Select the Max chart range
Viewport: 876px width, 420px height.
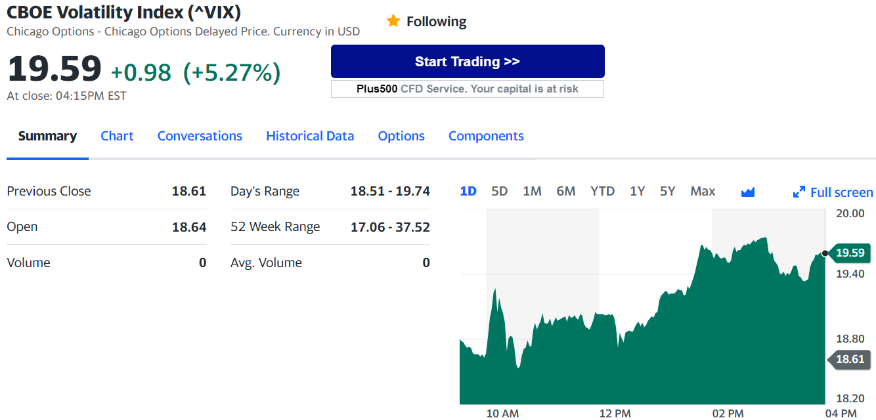coord(703,191)
